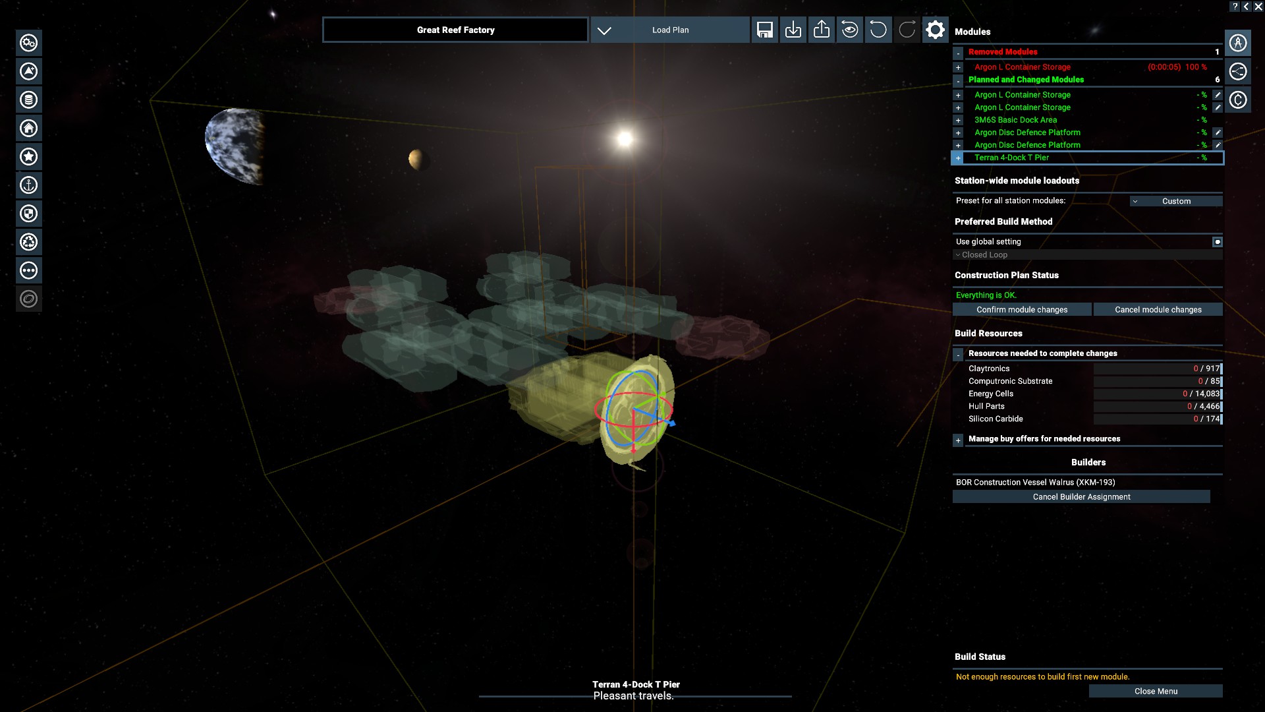Click the greyed-out swirl icon in sidebar
Screen dimensions: 1265x712
pyautogui.click(x=28, y=299)
